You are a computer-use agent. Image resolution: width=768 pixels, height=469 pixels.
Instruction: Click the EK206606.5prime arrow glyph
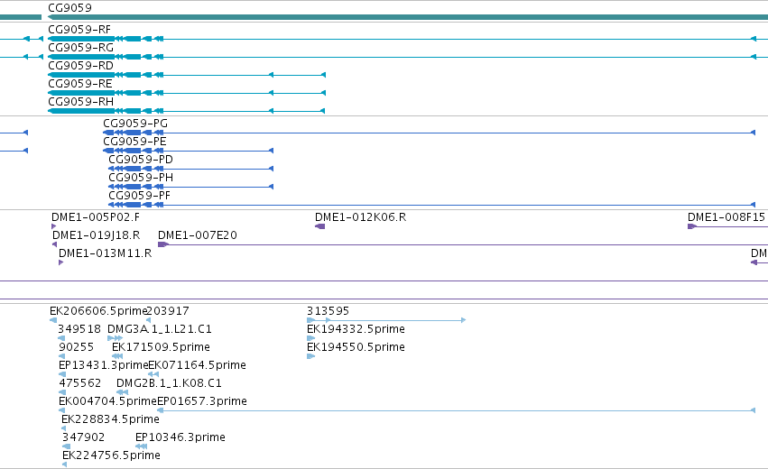(53, 320)
